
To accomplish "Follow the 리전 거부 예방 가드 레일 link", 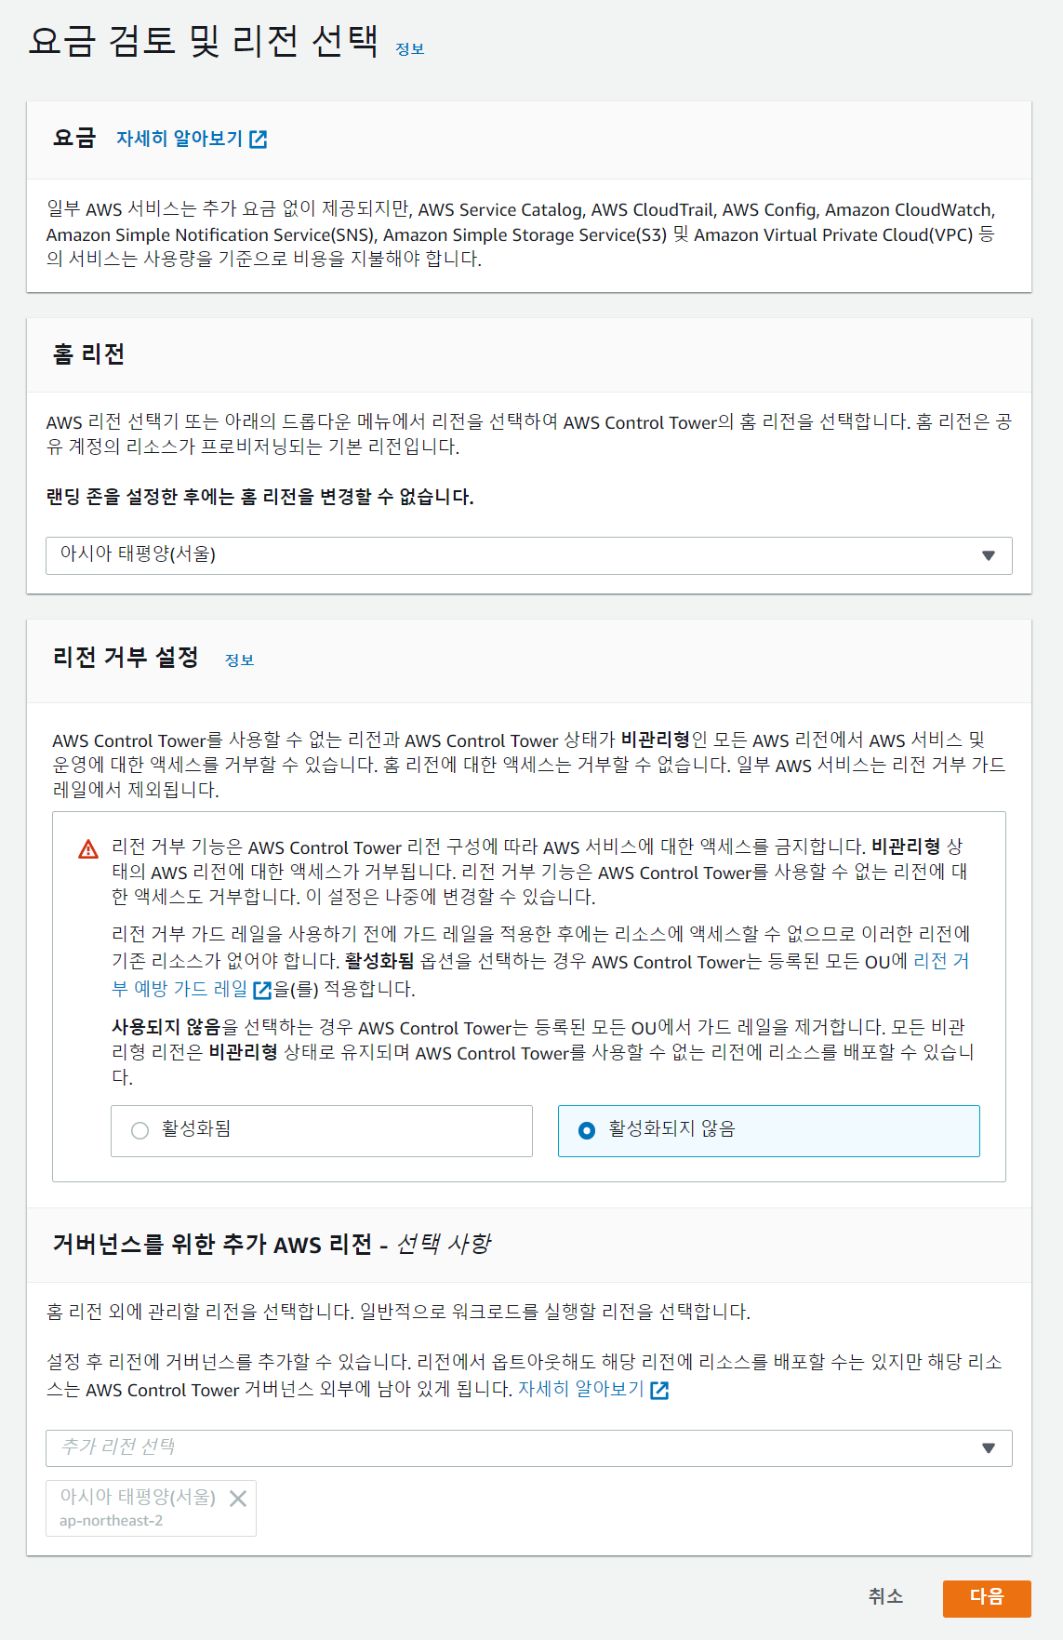I will tap(179, 989).
